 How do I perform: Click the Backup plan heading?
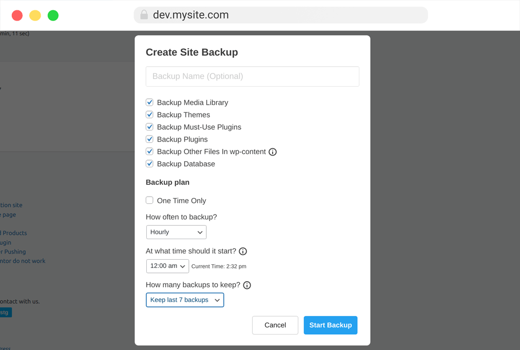point(167,182)
